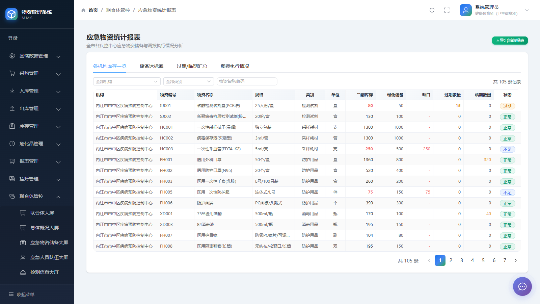Click the 收起菜单 text

26,295
